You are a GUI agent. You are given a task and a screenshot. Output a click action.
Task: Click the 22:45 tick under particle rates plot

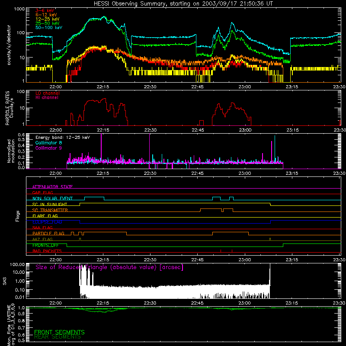click(198, 130)
